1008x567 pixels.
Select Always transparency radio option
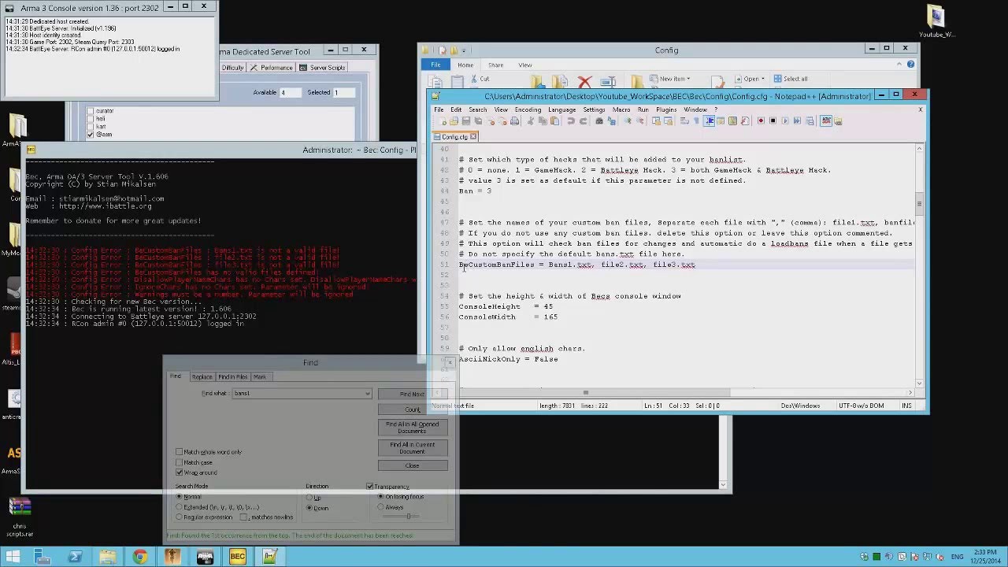[x=381, y=507]
